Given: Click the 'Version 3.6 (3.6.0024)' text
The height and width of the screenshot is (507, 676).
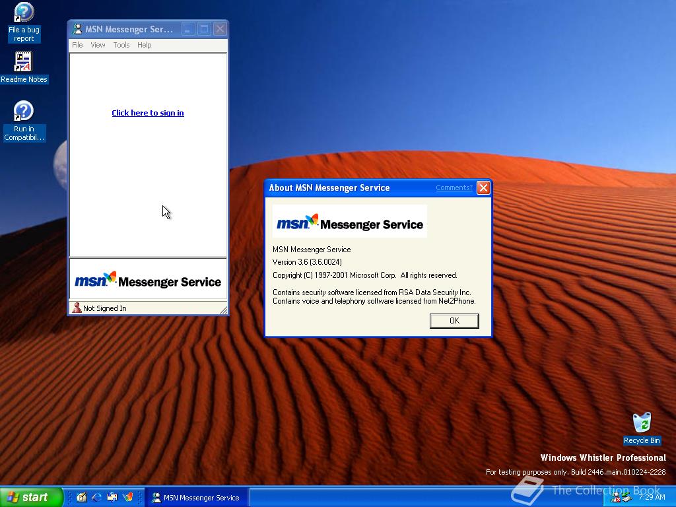Looking at the screenshot, I should [x=307, y=262].
